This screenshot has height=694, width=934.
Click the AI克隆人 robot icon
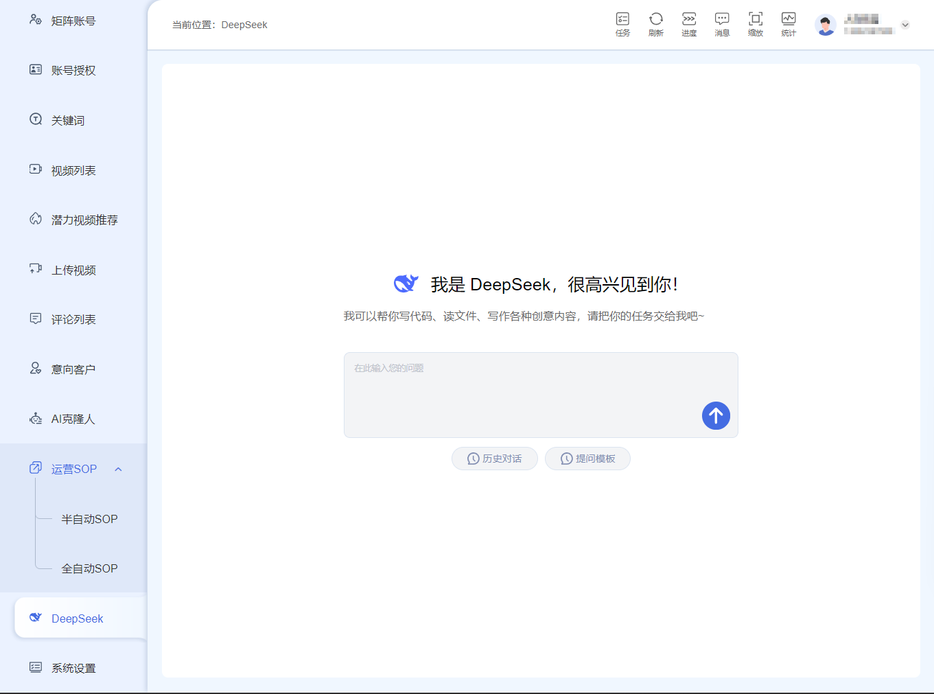click(x=36, y=418)
